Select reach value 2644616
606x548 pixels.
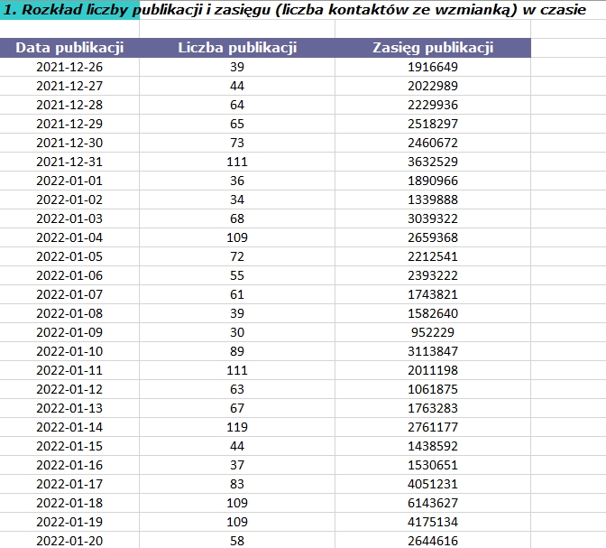click(x=433, y=540)
